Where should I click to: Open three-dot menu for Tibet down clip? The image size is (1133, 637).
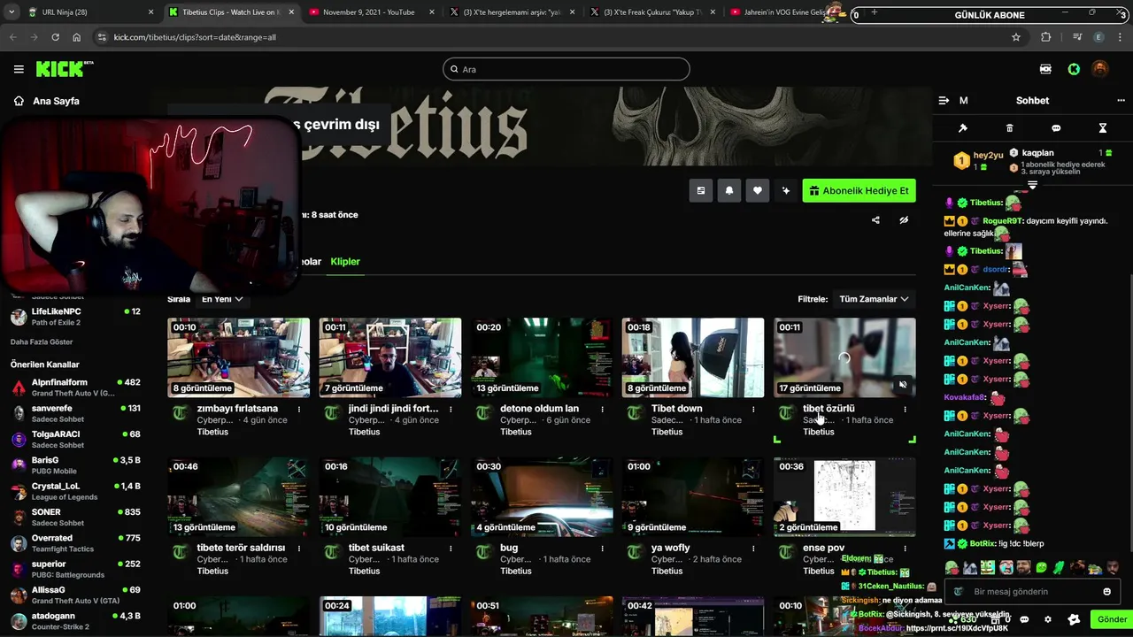pos(753,409)
